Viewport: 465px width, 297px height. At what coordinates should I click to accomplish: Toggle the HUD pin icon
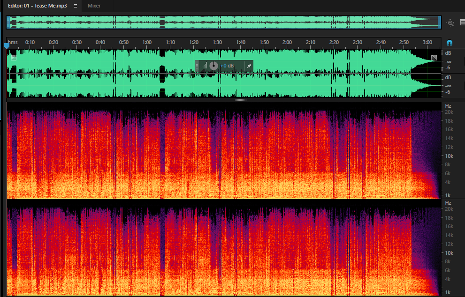249,66
